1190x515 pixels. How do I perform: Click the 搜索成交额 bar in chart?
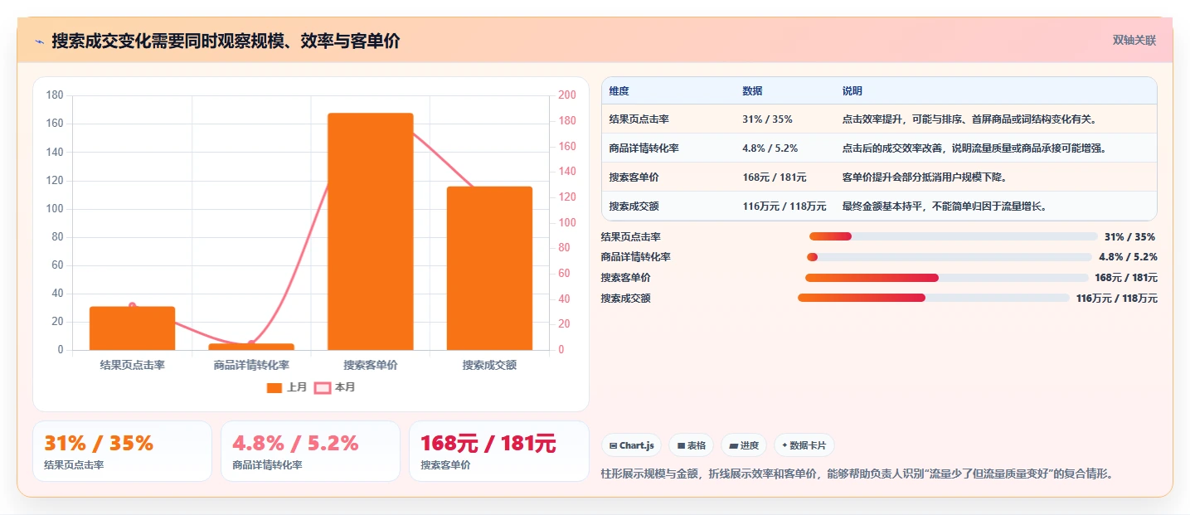489,268
